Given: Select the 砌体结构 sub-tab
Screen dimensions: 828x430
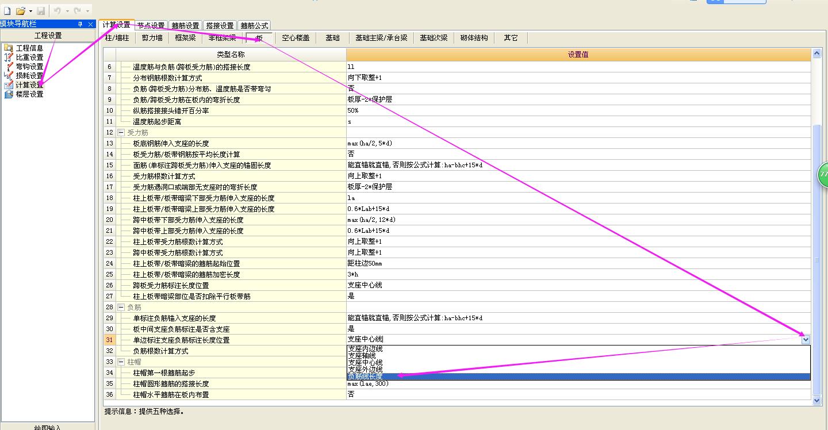Looking at the screenshot, I should 474,38.
